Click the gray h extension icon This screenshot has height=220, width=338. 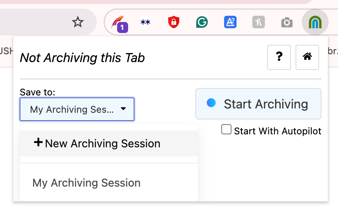pos(258,22)
